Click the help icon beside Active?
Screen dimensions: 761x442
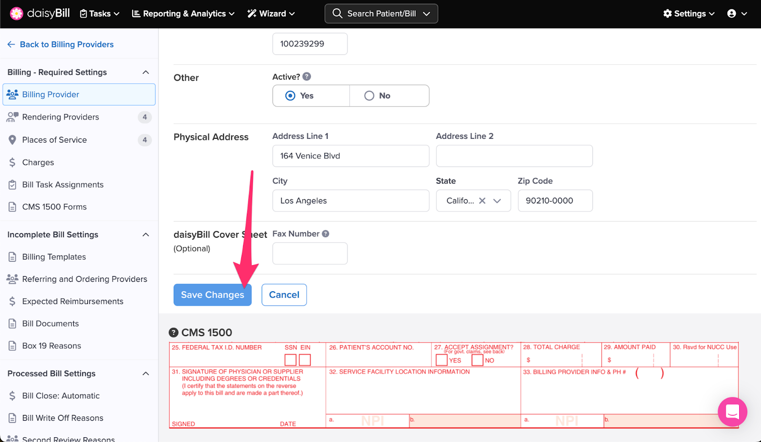[307, 77]
